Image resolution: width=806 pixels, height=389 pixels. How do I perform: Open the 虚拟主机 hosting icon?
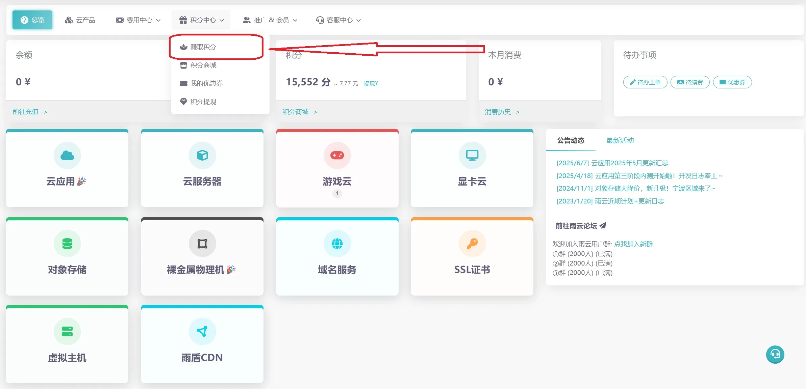pyautogui.click(x=67, y=331)
